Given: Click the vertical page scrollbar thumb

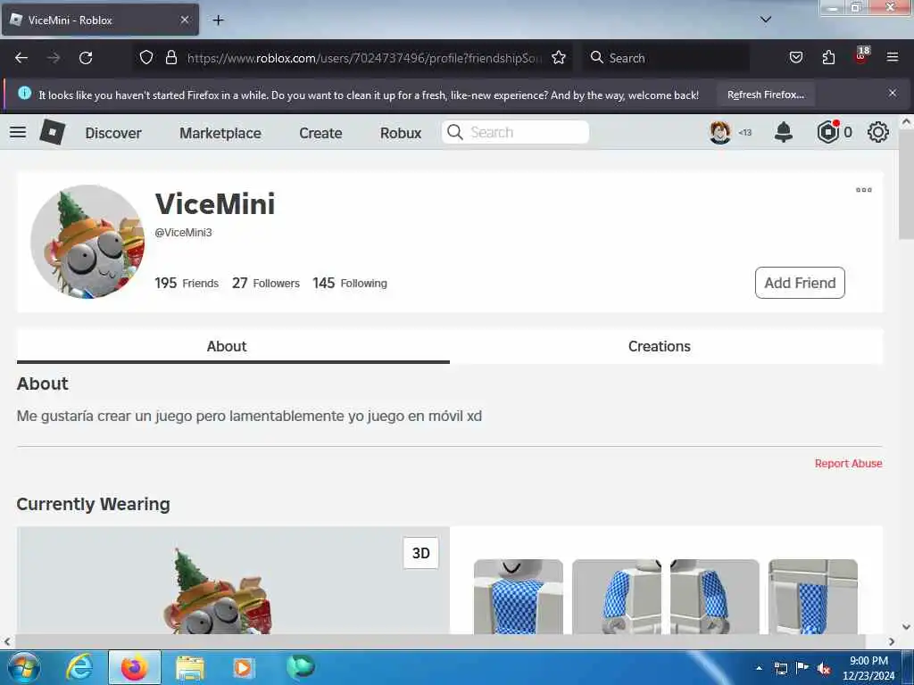Looking at the screenshot, I should pyautogui.click(x=906, y=184).
